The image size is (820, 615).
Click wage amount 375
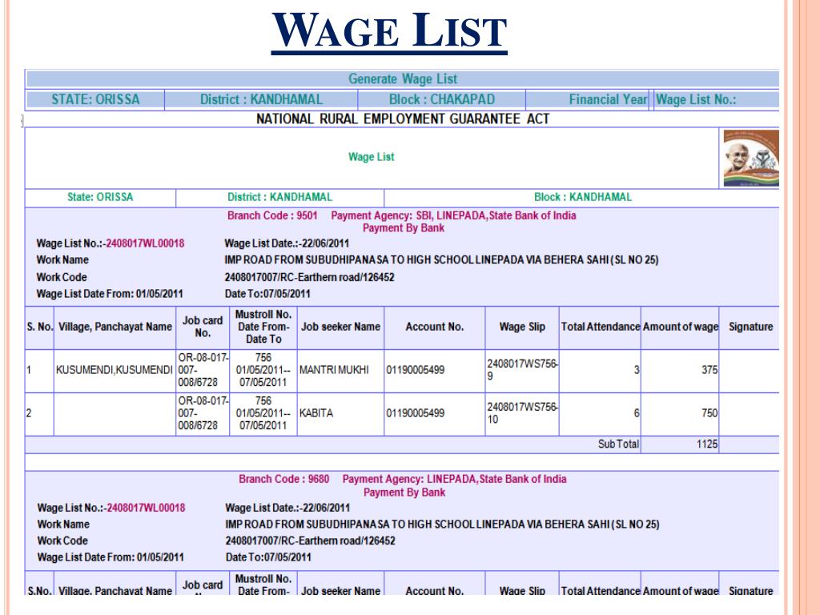click(709, 370)
